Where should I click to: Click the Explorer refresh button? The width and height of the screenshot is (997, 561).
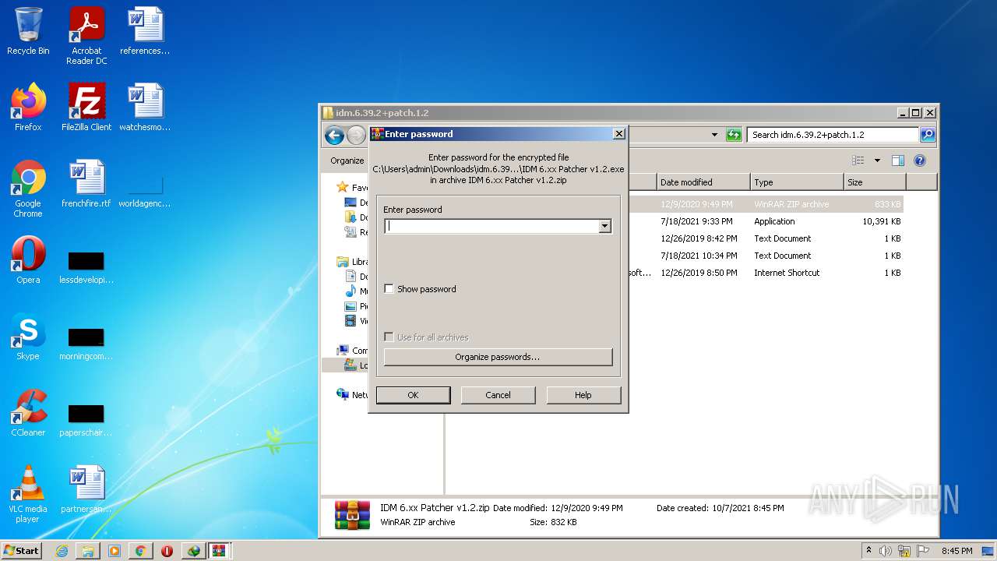point(734,135)
